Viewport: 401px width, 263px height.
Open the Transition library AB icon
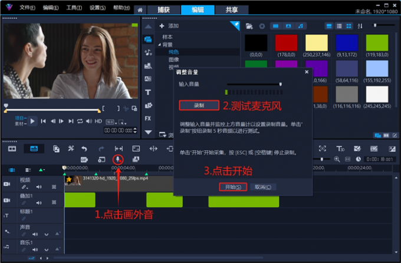click(148, 79)
